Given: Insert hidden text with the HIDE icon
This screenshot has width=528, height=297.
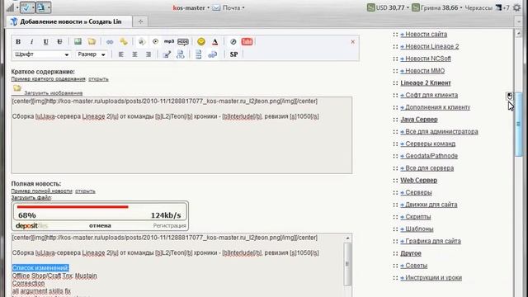Looking at the screenshot, I should pos(183,42).
